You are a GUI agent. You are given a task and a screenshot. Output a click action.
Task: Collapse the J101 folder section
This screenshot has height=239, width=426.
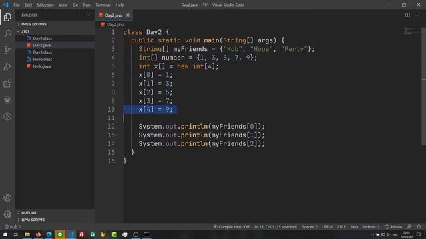point(55,31)
